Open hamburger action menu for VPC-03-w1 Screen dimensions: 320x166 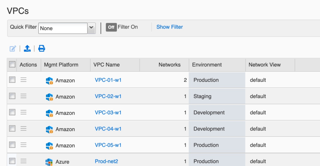point(23,112)
